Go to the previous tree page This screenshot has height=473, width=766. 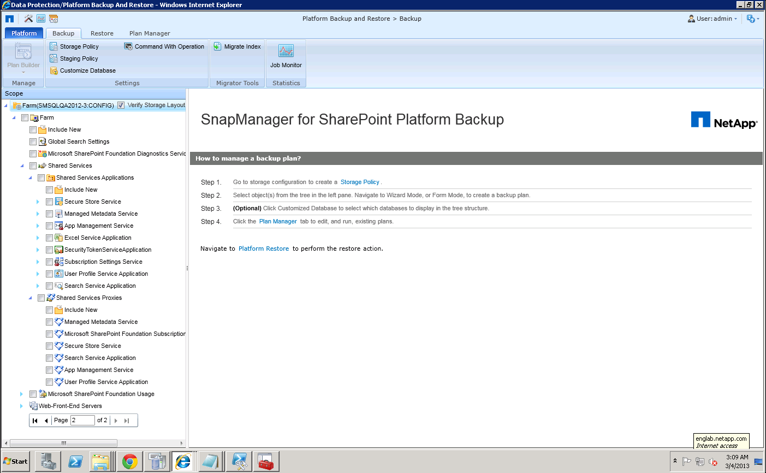pos(46,421)
